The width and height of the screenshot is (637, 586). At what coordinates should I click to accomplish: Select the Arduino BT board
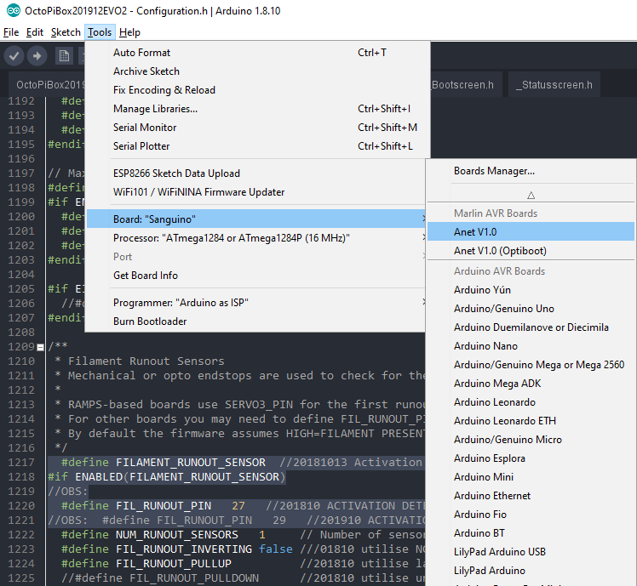[x=531, y=533]
